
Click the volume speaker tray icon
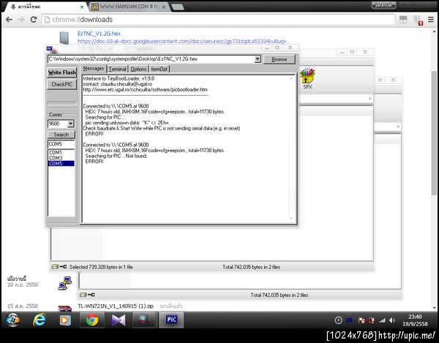tap(392, 320)
